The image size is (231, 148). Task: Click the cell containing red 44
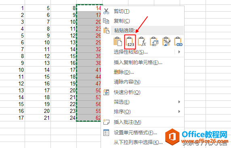click(x=89, y=77)
